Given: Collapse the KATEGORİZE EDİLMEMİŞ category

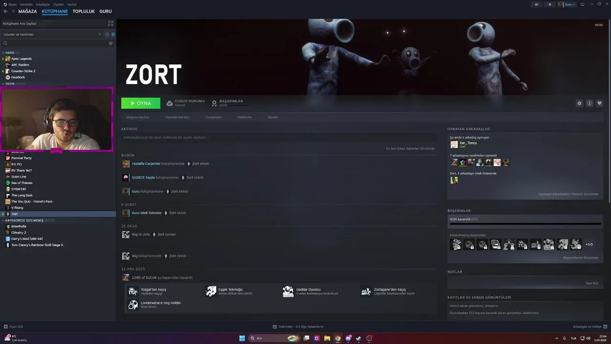Looking at the screenshot, I should pyautogui.click(x=3, y=220).
